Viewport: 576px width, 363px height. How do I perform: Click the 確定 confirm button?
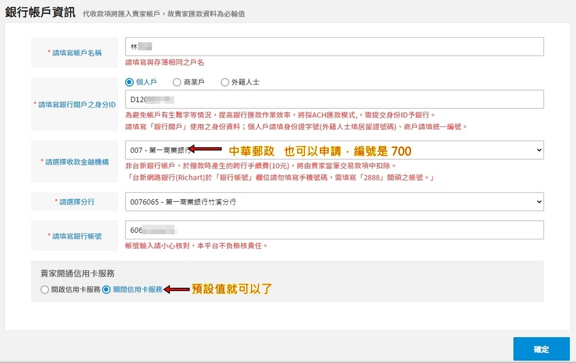coord(542,349)
